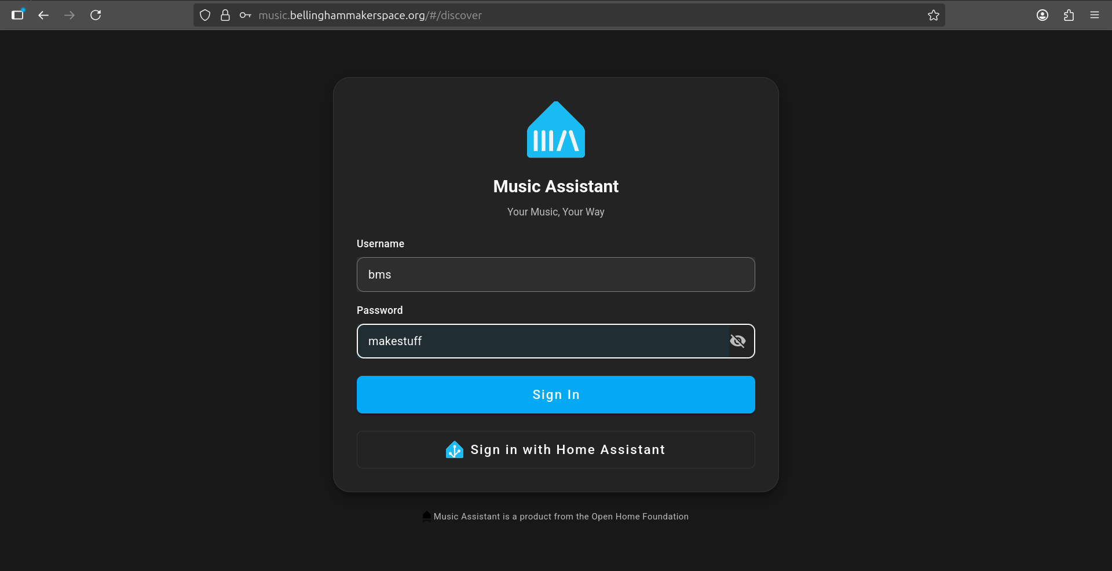Click the 'Username' label
Viewport: 1112px width, 571px height.
[381, 244]
